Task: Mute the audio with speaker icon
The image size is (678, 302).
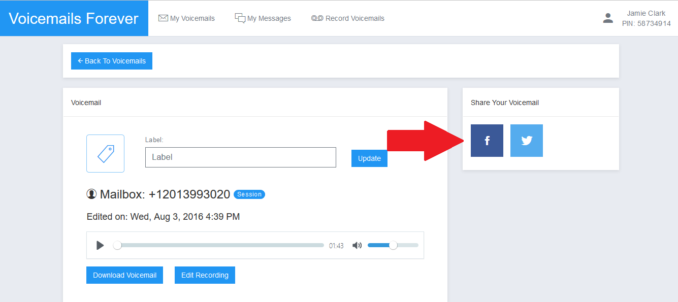Action: [357, 246]
